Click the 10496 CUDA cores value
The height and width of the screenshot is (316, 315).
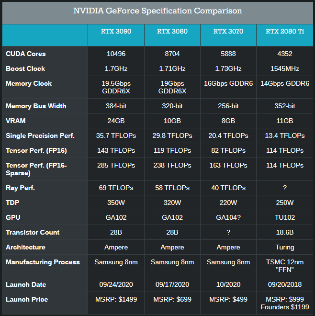(x=116, y=54)
